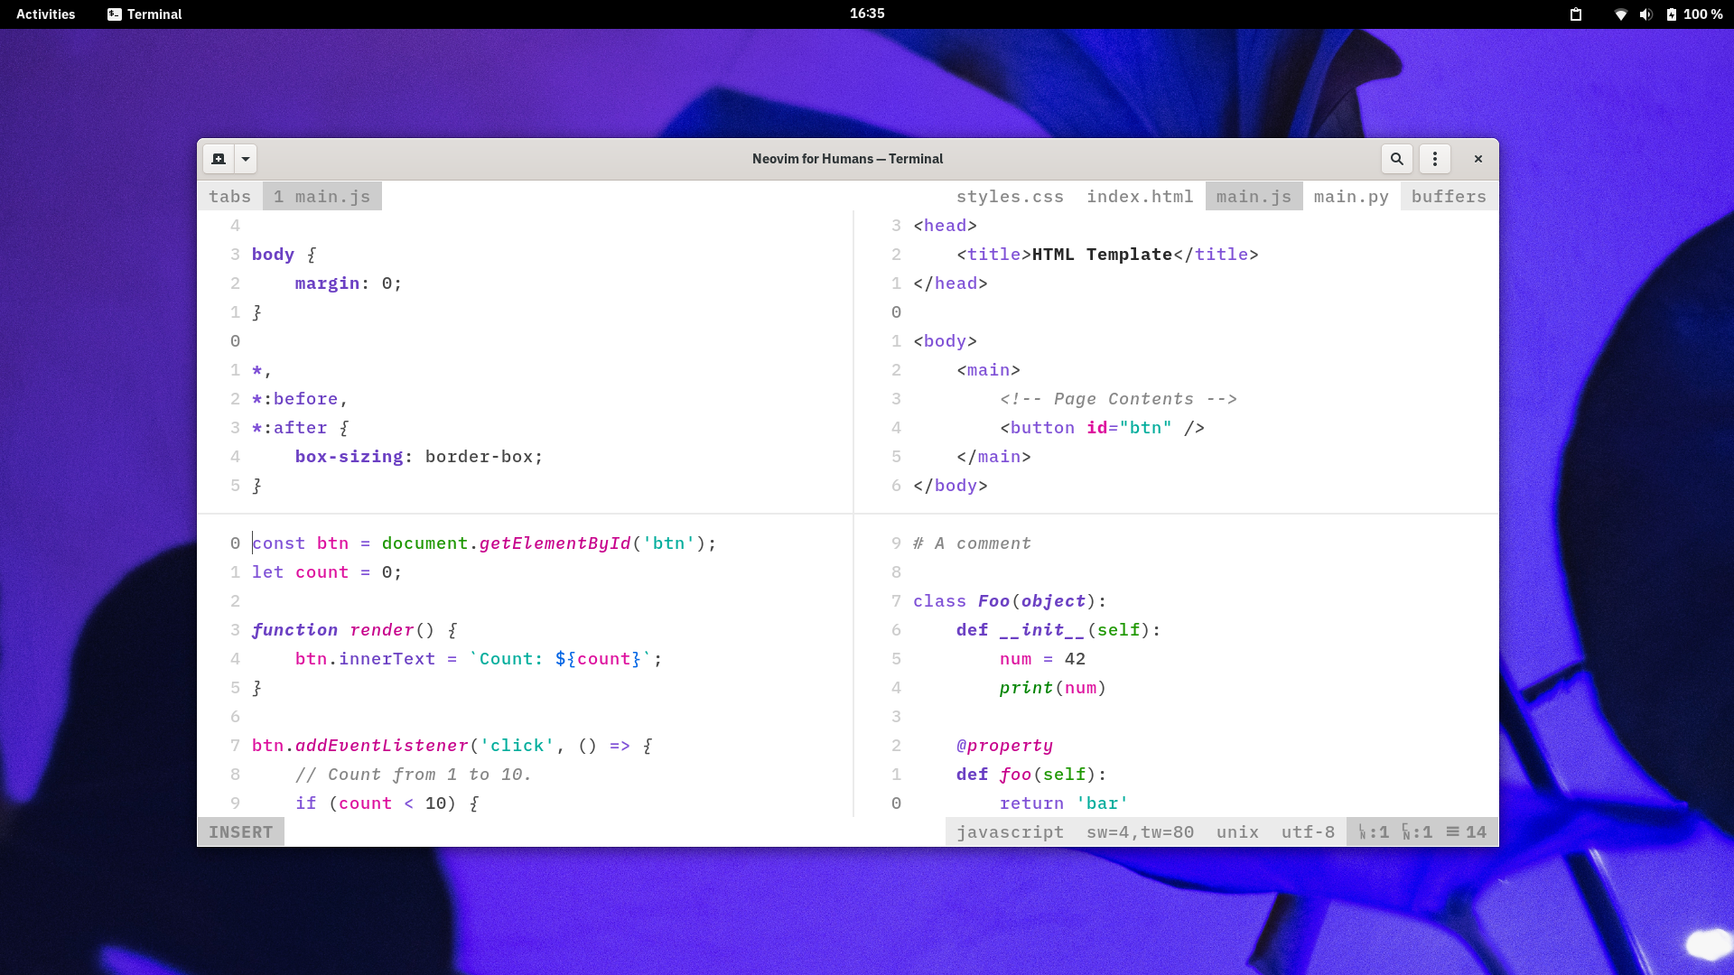
Task: Select the main.py buffer tab
Action: tap(1351, 197)
